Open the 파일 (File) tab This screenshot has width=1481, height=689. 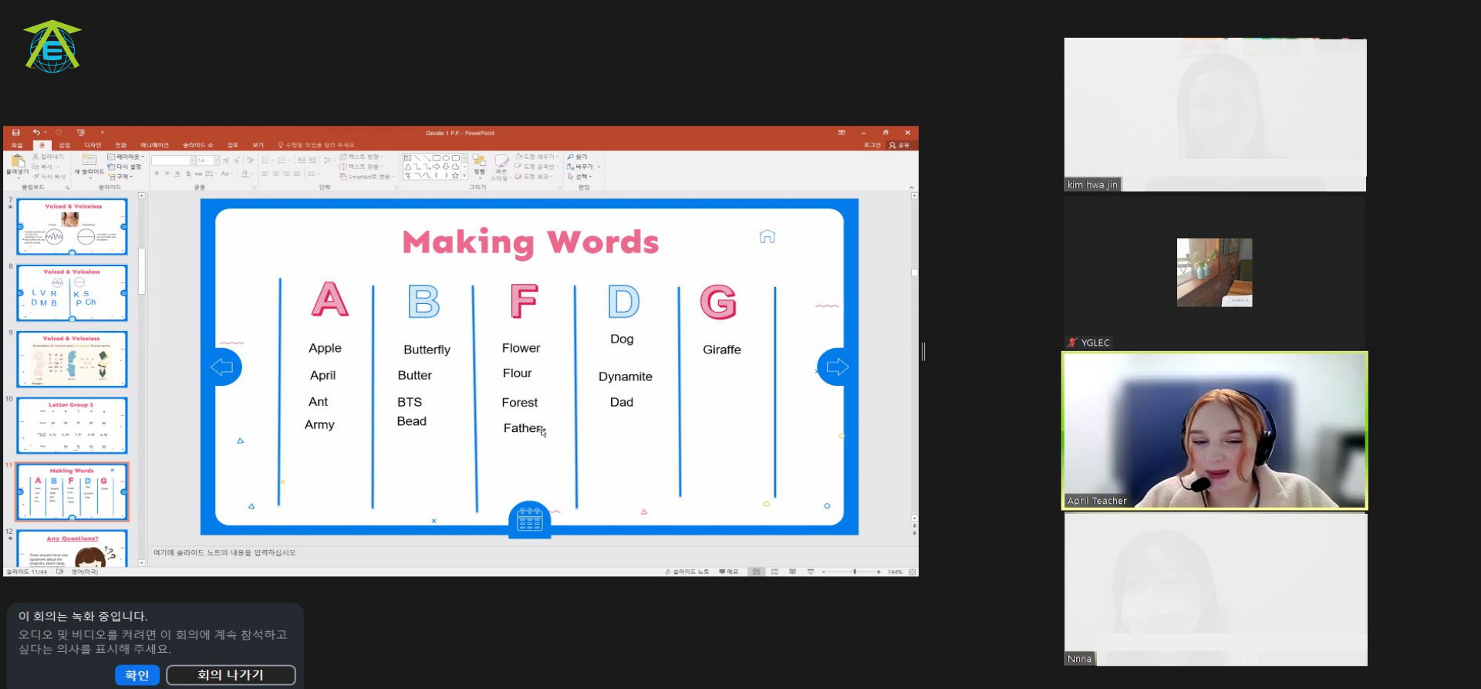pos(17,145)
